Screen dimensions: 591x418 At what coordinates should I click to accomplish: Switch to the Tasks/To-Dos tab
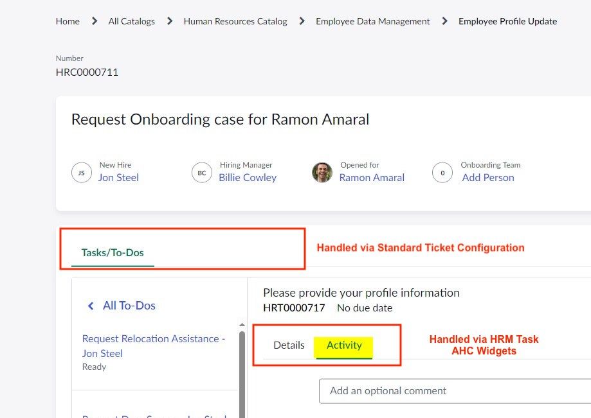click(x=113, y=252)
